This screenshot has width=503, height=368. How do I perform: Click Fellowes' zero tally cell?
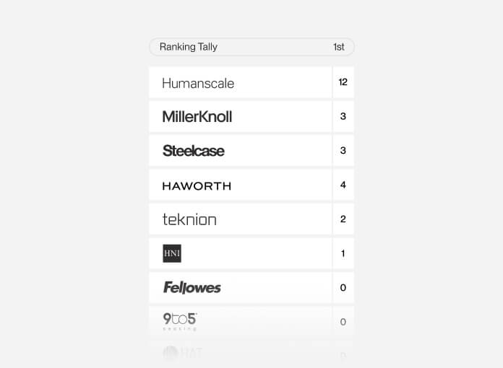(x=343, y=288)
